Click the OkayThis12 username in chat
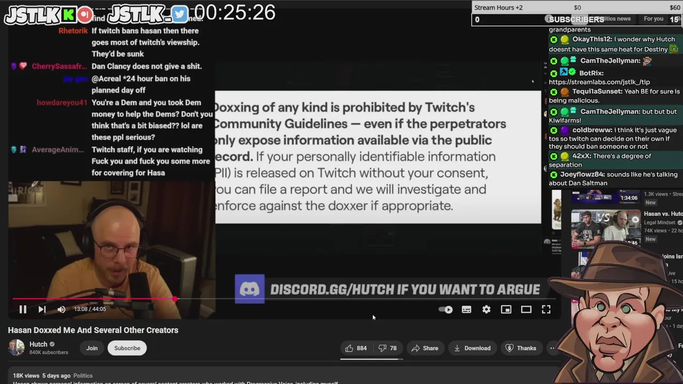 (x=592, y=39)
